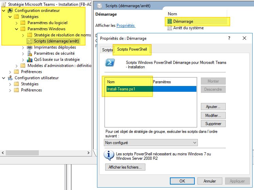Select Imprimantes déployées in the tree
The height and width of the screenshot is (190, 254).
point(55,47)
